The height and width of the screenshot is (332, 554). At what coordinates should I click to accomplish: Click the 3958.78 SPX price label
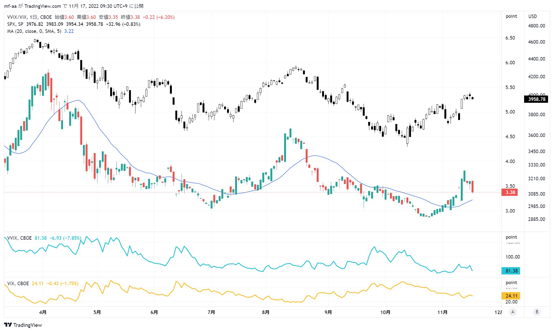pos(536,99)
